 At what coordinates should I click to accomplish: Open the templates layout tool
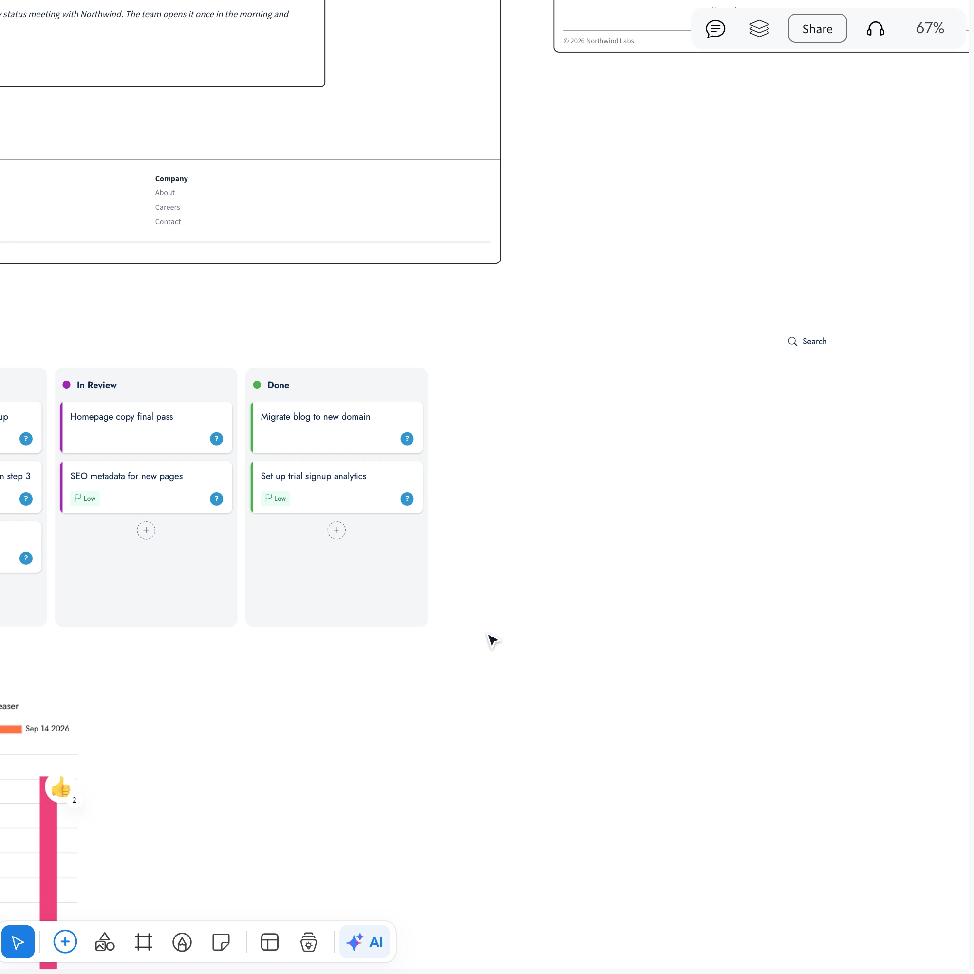point(270,942)
